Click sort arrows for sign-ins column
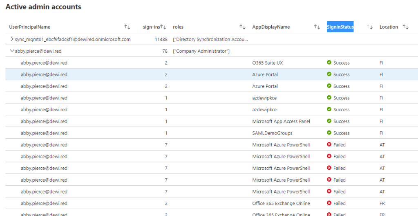Image resolution: width=418 pixels, height=216 pixels. [x=163, y=27]
